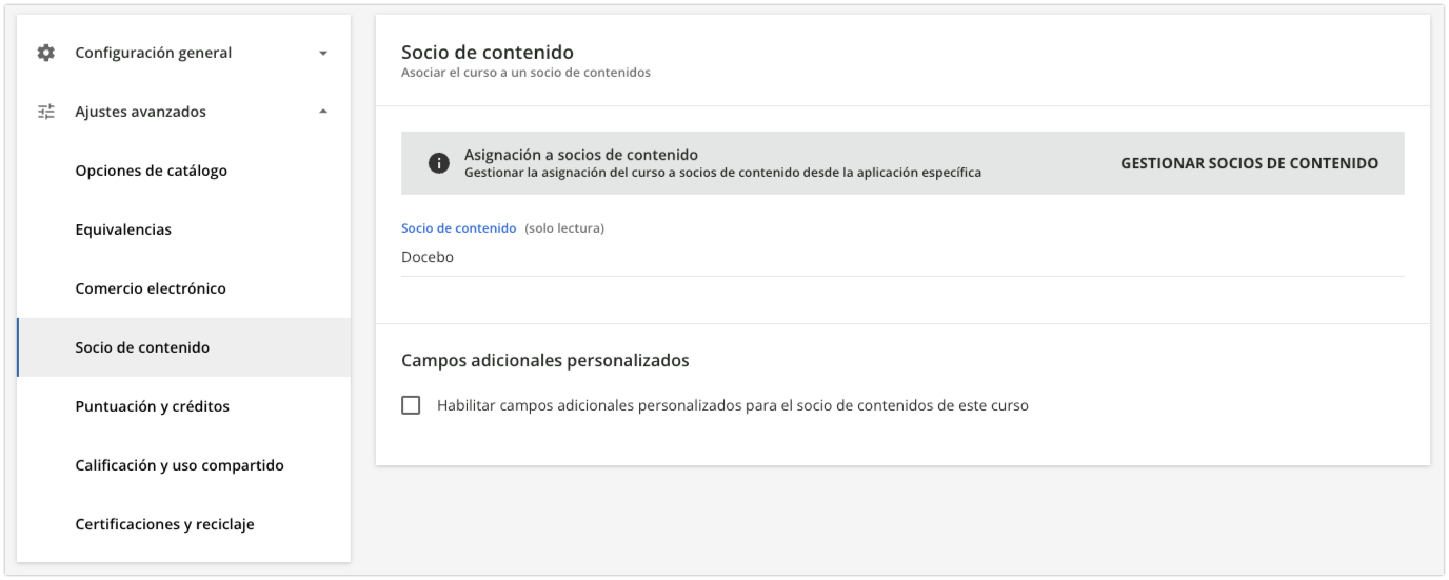The height and width of the screenshot is (580, 1449).
Task: Click GESTIONAR SOCIOS DE CONTENIDO button
Action: (x=1249, y=164)
